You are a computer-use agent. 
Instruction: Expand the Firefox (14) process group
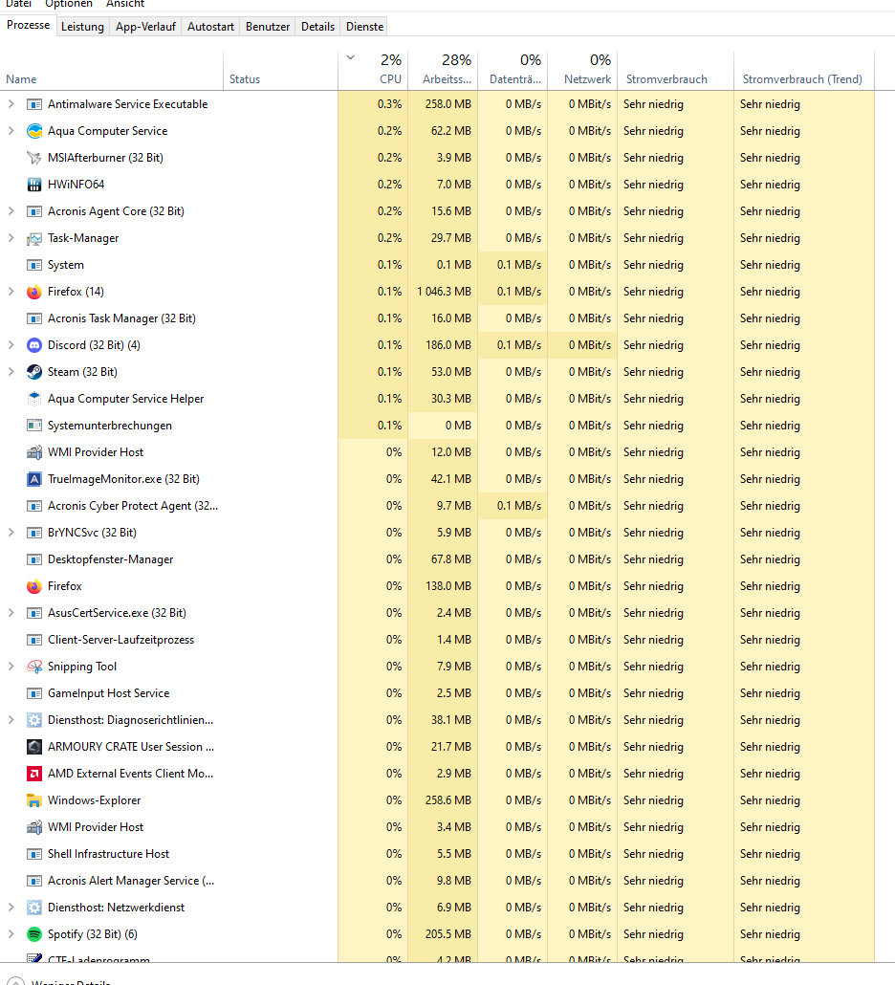(11, 292)
